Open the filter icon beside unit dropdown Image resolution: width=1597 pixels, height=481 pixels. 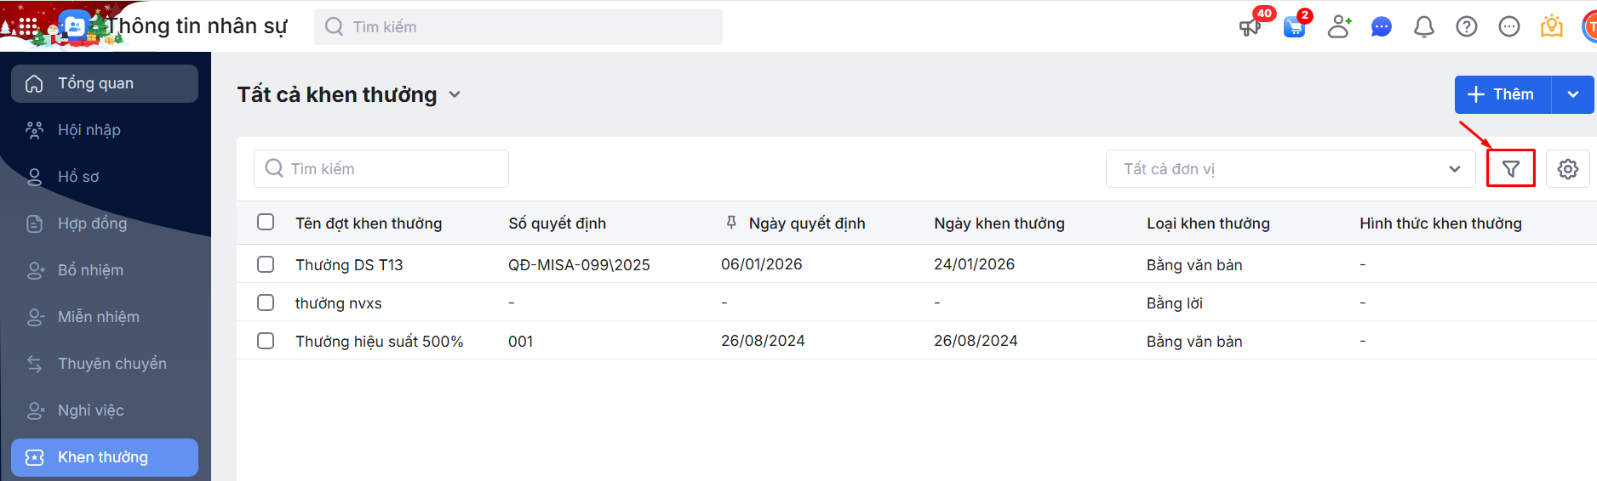pyautogui.click(x=1510, y=169)
